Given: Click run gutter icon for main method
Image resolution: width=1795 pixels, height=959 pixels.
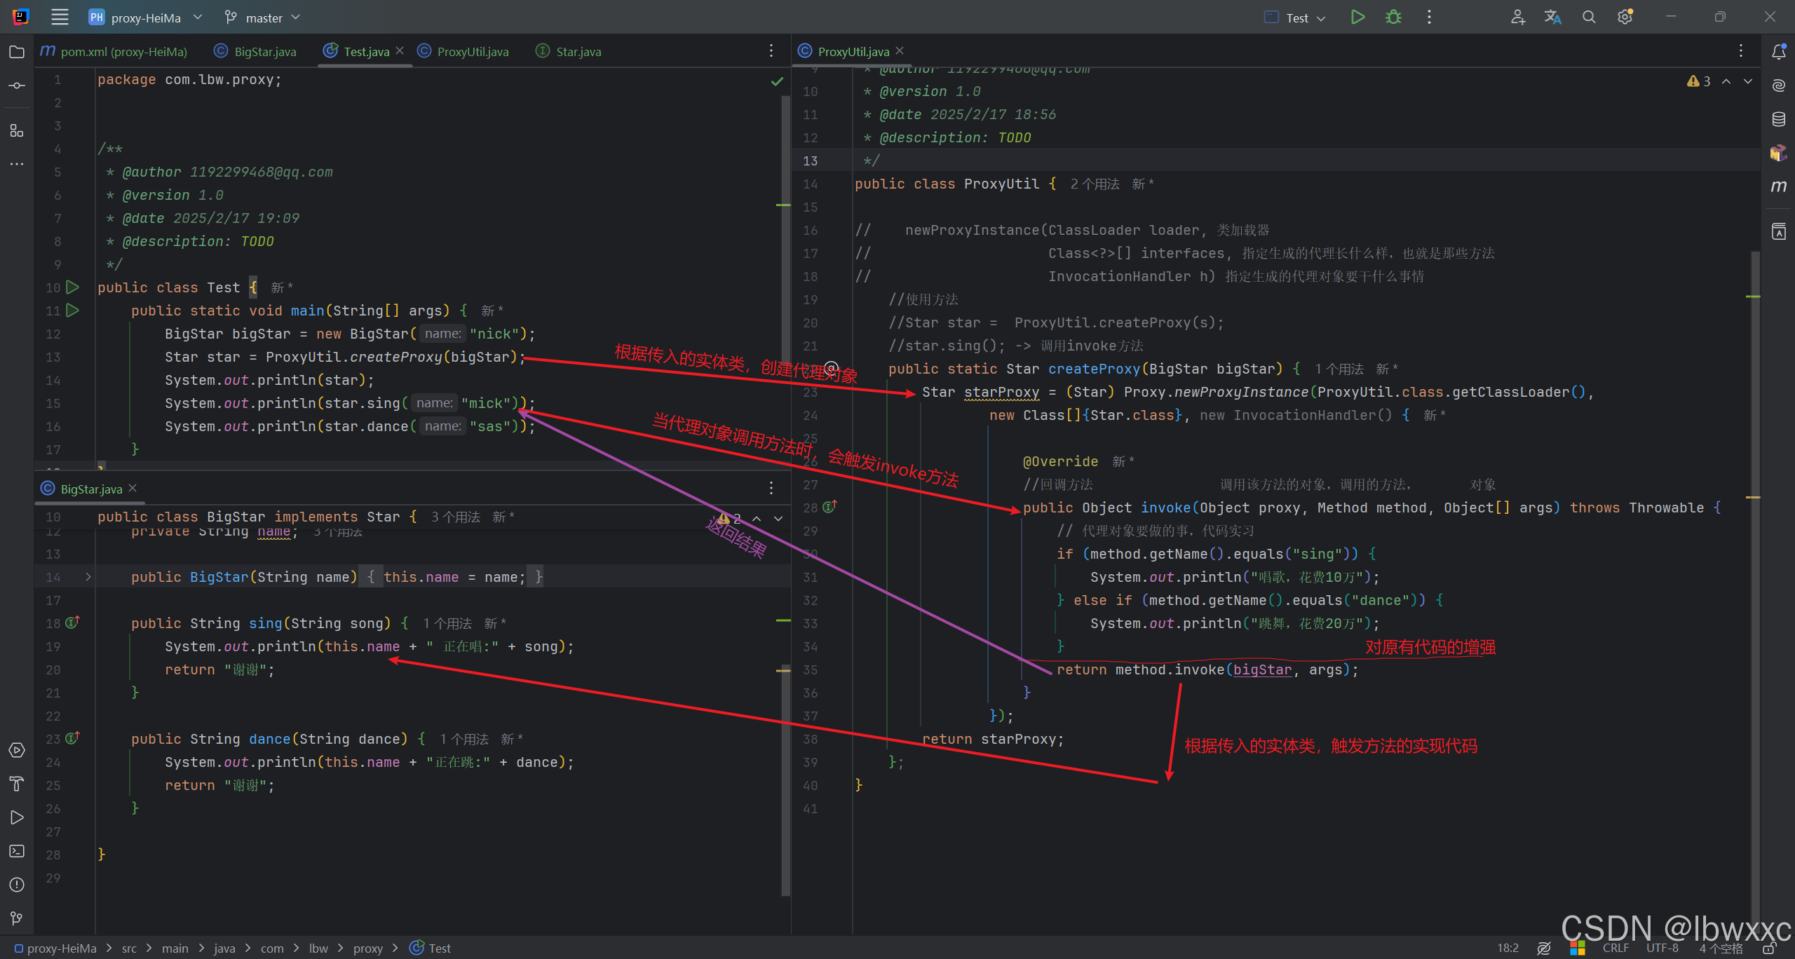Looking at the screenshot, I should [x=72, y=310].
